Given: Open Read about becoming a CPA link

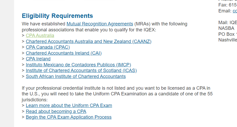Looking at the screenshot, I should coord(56,111).
